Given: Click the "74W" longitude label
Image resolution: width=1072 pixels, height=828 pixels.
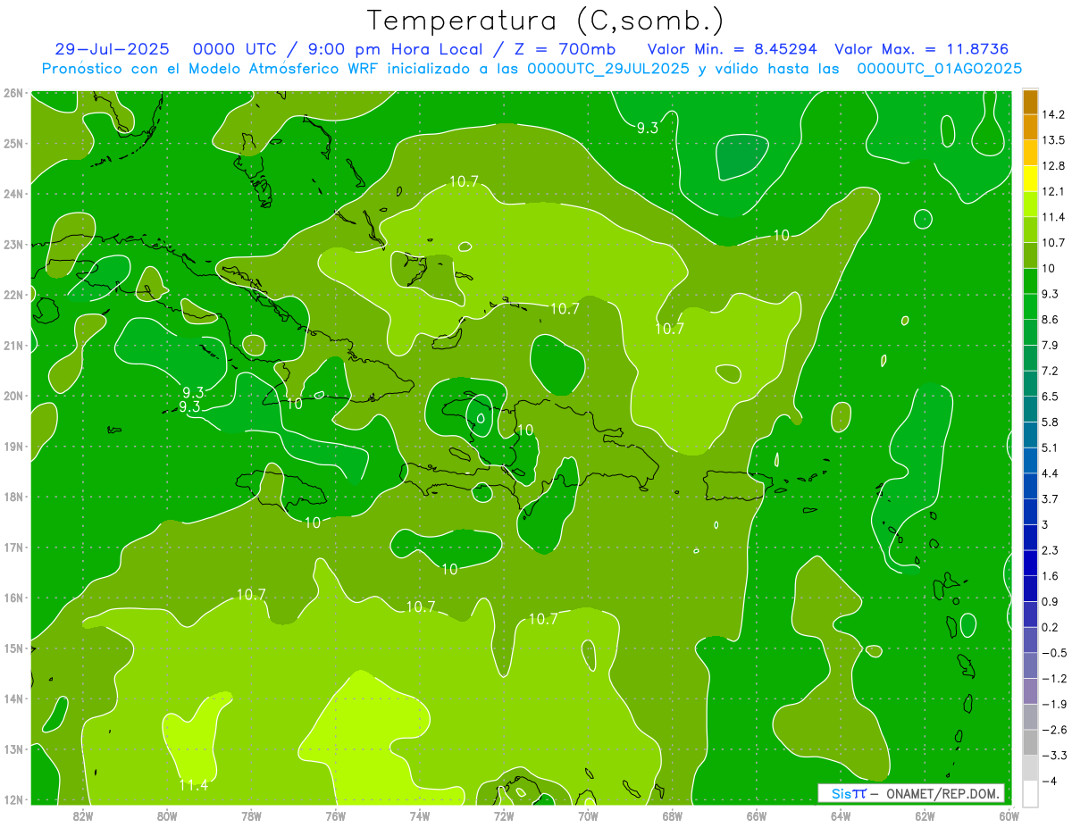Looking at the screenshot, I should pos(420,816).
